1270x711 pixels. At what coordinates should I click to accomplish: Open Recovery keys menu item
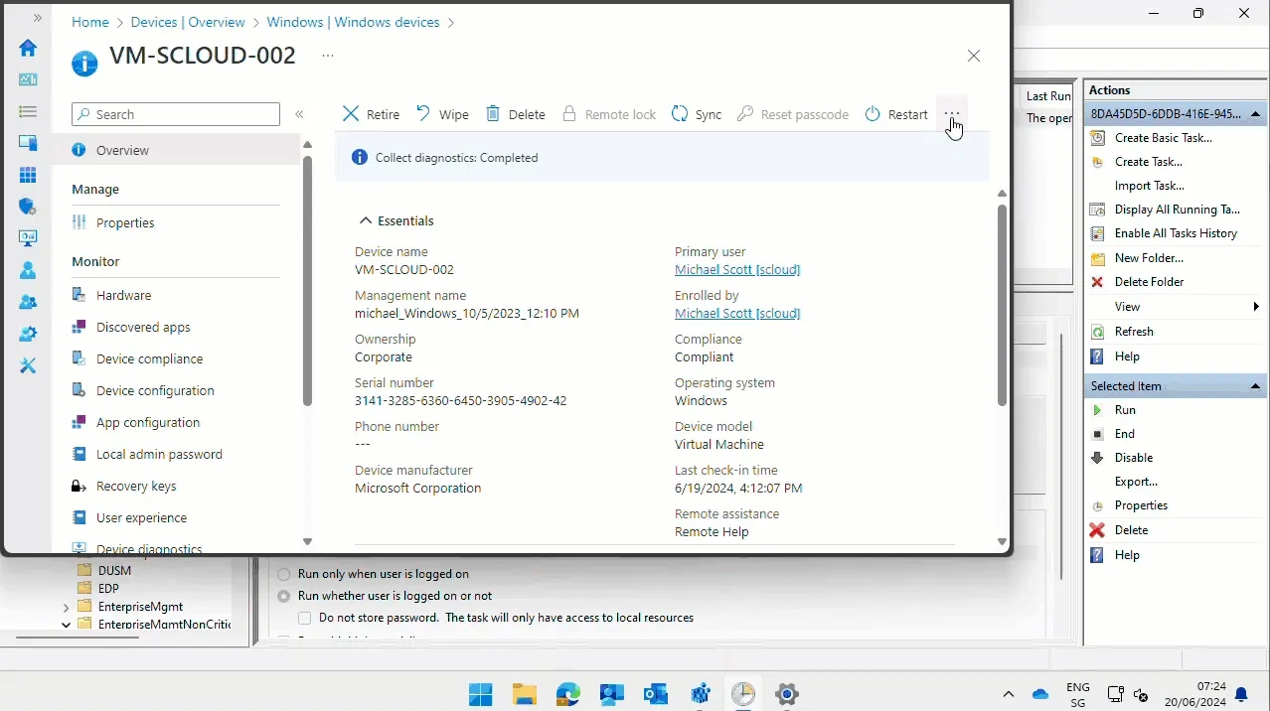(x=136, y=486)
